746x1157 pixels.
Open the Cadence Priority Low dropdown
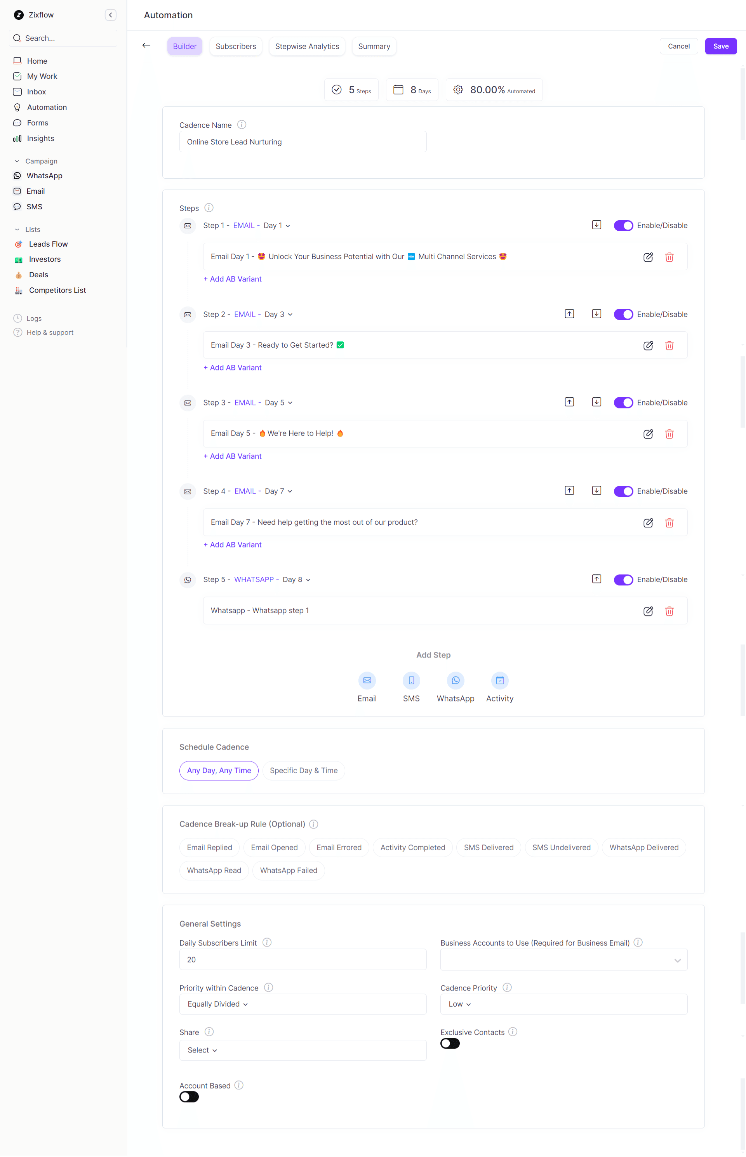click(x=459, y=1004)
